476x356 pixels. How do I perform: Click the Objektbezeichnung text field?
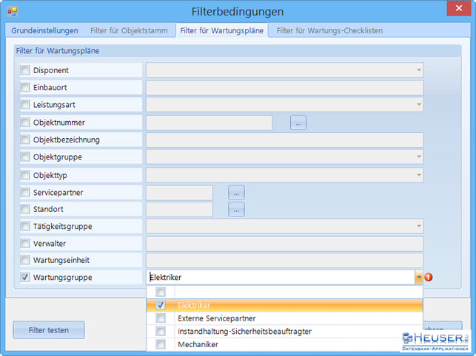click(x=284, y=140)
